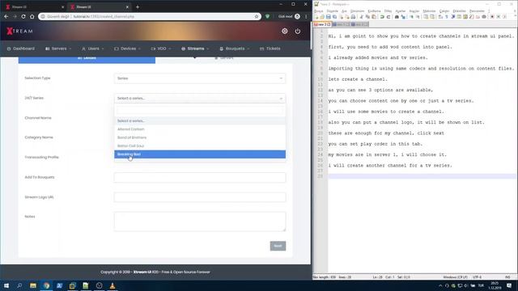Click the Next button on the form

pyautogui.click(x=278, y=246)
